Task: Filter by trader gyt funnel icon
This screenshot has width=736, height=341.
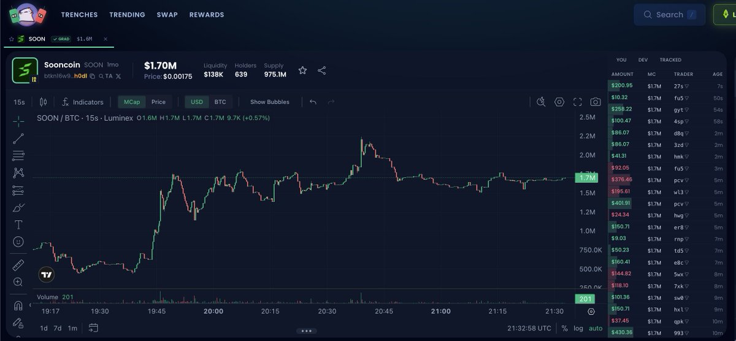Action: [x=687, y=110]
